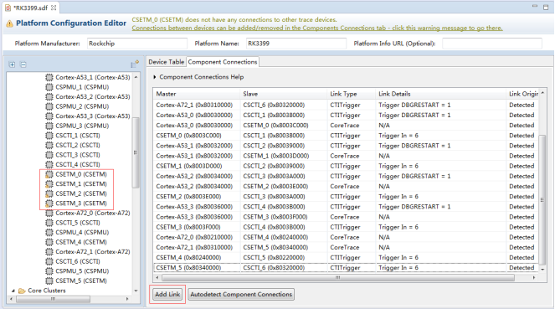This screenshot has width=555, height=309.
Task: Select the Core Clusters folder icon
Action: [x=22, y=291]
